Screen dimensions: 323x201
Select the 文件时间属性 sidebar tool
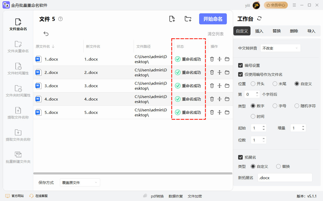tap(18, 68)
